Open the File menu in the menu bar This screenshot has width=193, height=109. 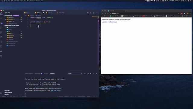pos(9,1)
